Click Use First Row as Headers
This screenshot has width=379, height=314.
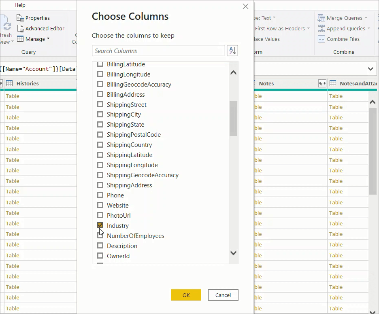[x=279, y=28]
